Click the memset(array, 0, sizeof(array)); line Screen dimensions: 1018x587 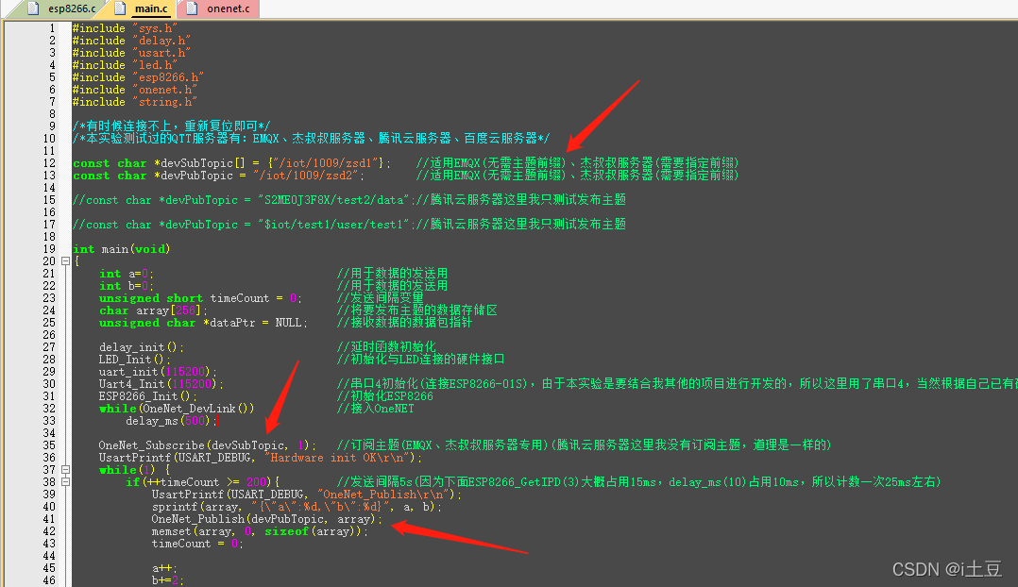(261, 532)
